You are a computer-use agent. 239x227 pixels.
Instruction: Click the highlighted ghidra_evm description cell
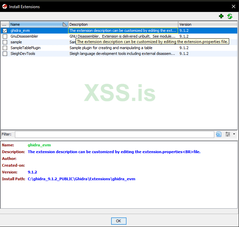pos(123,30)
